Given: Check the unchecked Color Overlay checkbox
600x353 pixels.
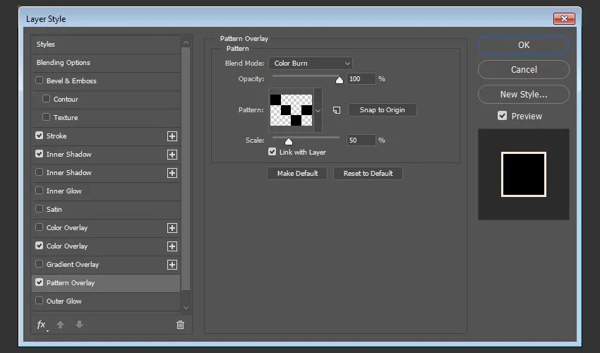Looking at the screenshot, I should pyautogui.click(x=39, y=227).
